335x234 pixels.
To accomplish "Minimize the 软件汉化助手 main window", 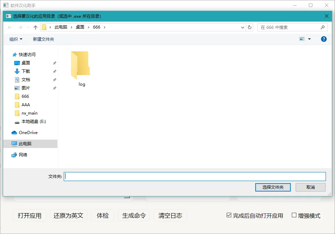I will pyautogui.click(x=295, y=5).
